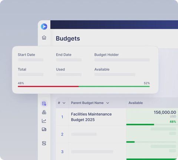Click the Budgets page heading
The image size is (178, 160).
tap(68, 39)
